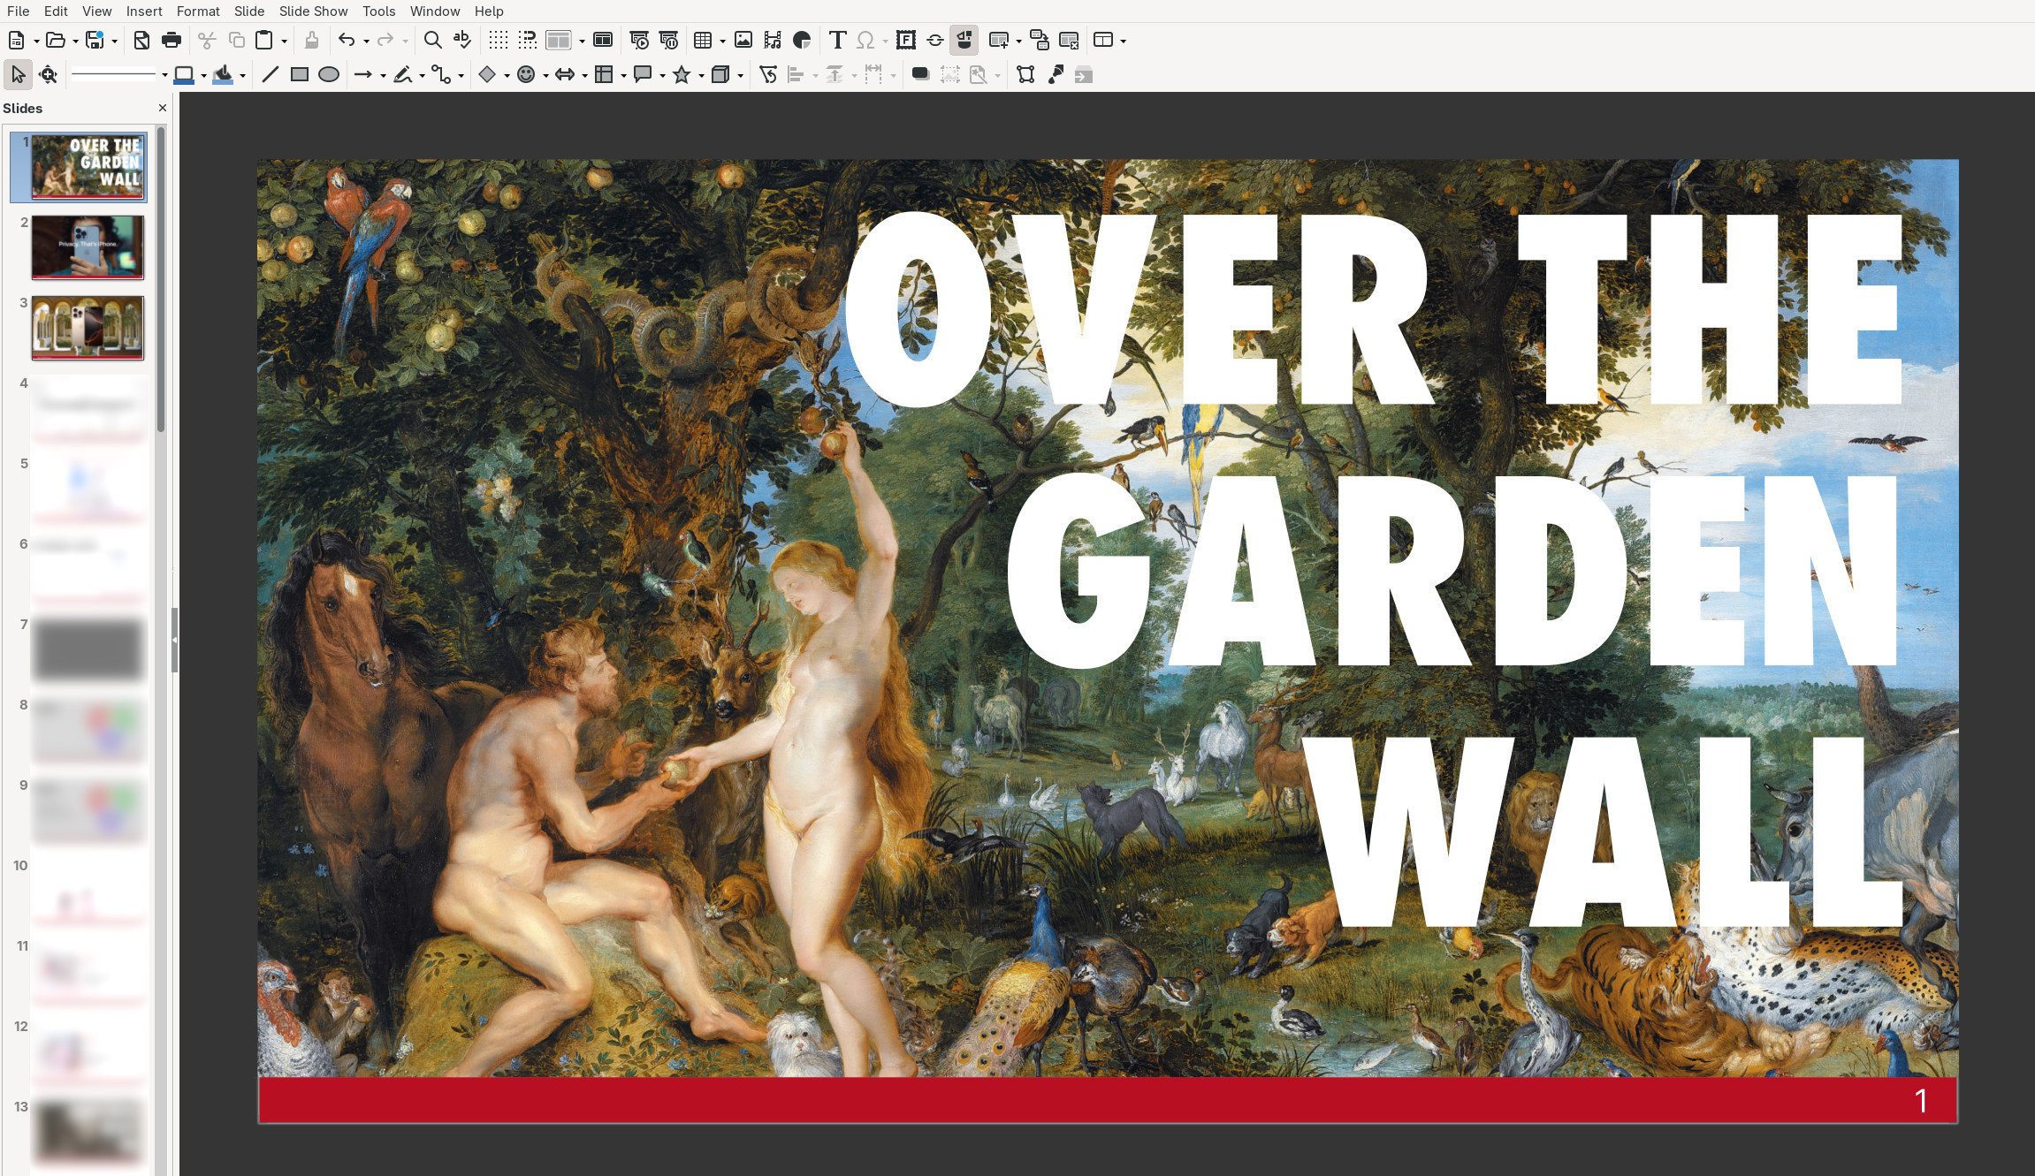Create a new presentation document
Screen dimensions: 2035x1176
tap(16, 40)
